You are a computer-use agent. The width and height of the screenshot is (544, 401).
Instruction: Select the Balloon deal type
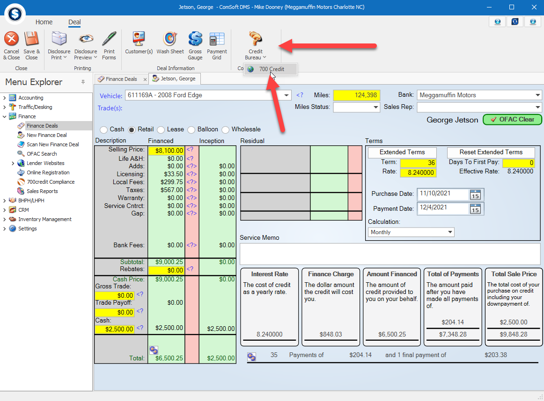pos(191,130)
